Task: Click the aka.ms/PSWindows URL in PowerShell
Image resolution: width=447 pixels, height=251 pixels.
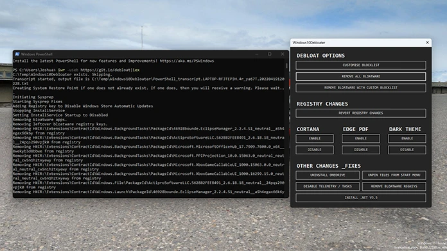Action: (x=187, y=61)
